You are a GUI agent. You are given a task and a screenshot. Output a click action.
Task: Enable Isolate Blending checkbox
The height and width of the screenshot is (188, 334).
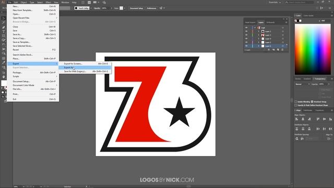296,102
